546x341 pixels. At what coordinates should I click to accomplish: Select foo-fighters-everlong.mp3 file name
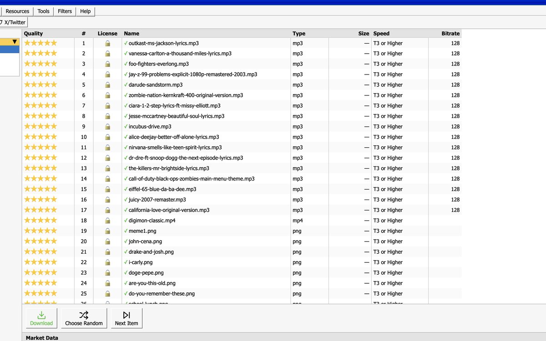click(159, 64)
